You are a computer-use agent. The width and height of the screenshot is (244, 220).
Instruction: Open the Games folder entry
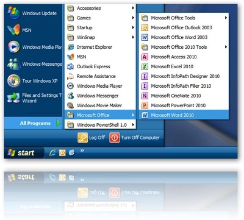[100, 18]
